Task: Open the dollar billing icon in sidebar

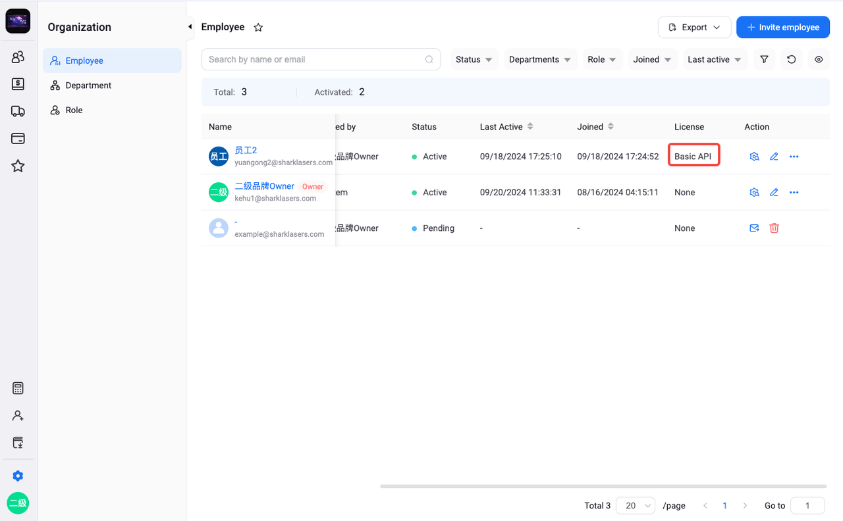Action: pyautogui.click(x=18, y=84)
